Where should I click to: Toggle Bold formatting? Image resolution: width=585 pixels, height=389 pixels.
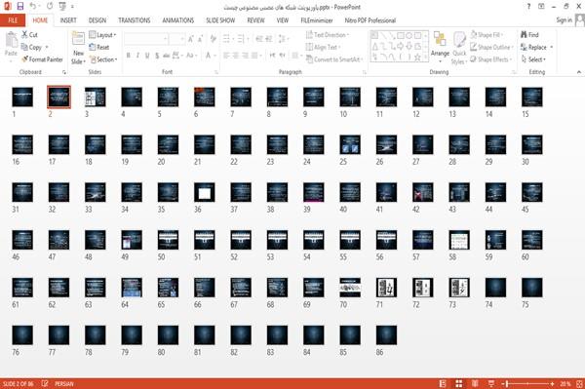pyautogui.click(x=129, y=56)
